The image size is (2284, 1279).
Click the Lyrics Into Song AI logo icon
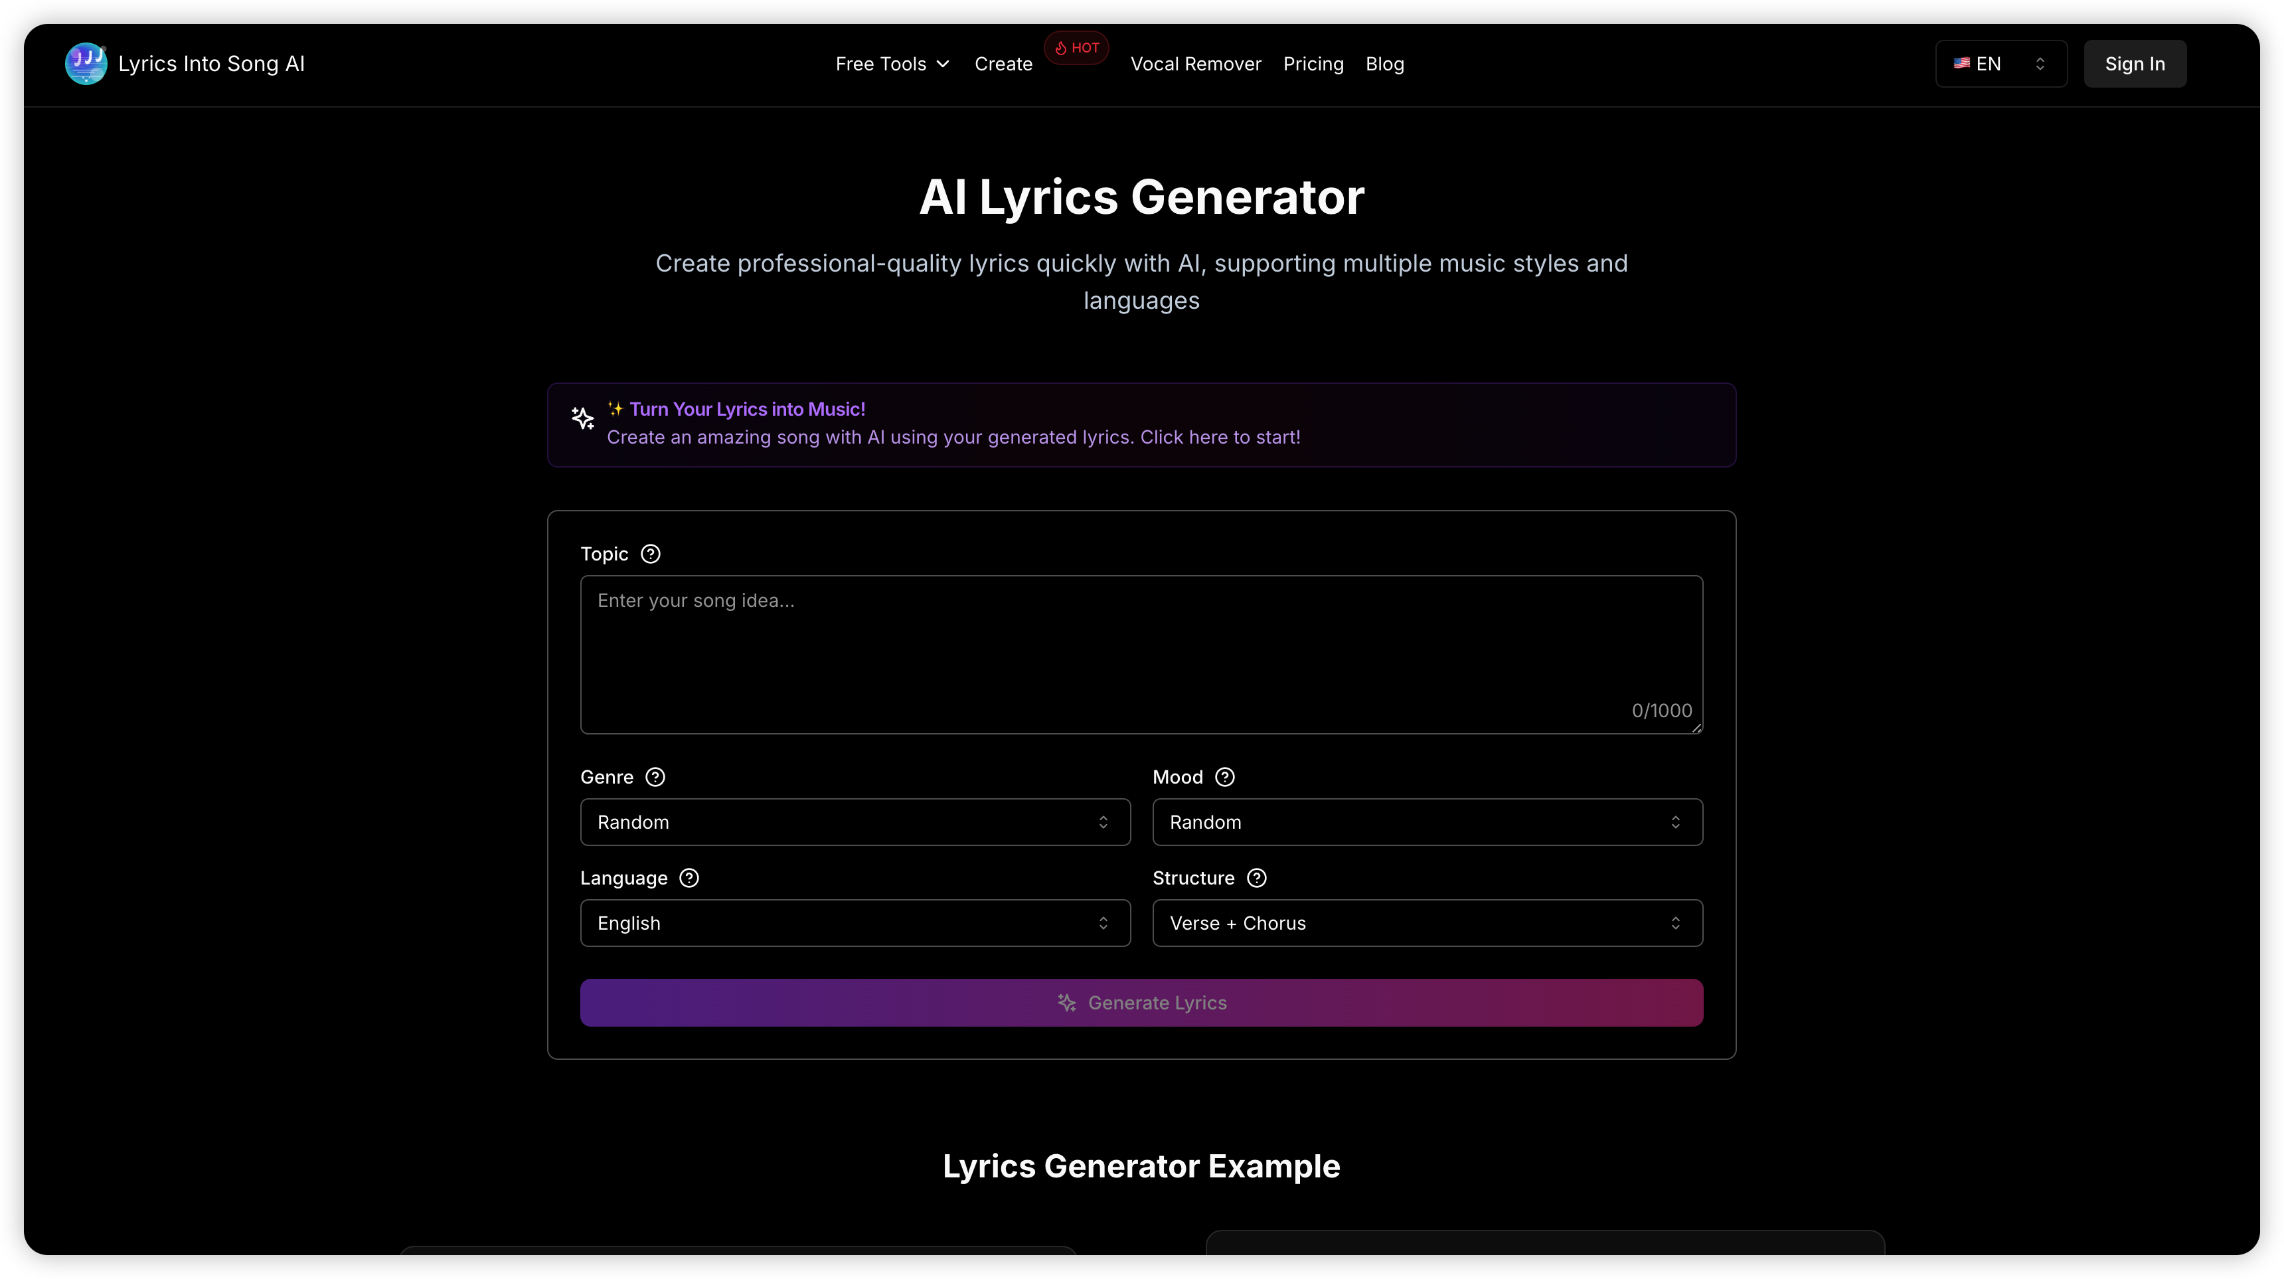coord(85,63)
